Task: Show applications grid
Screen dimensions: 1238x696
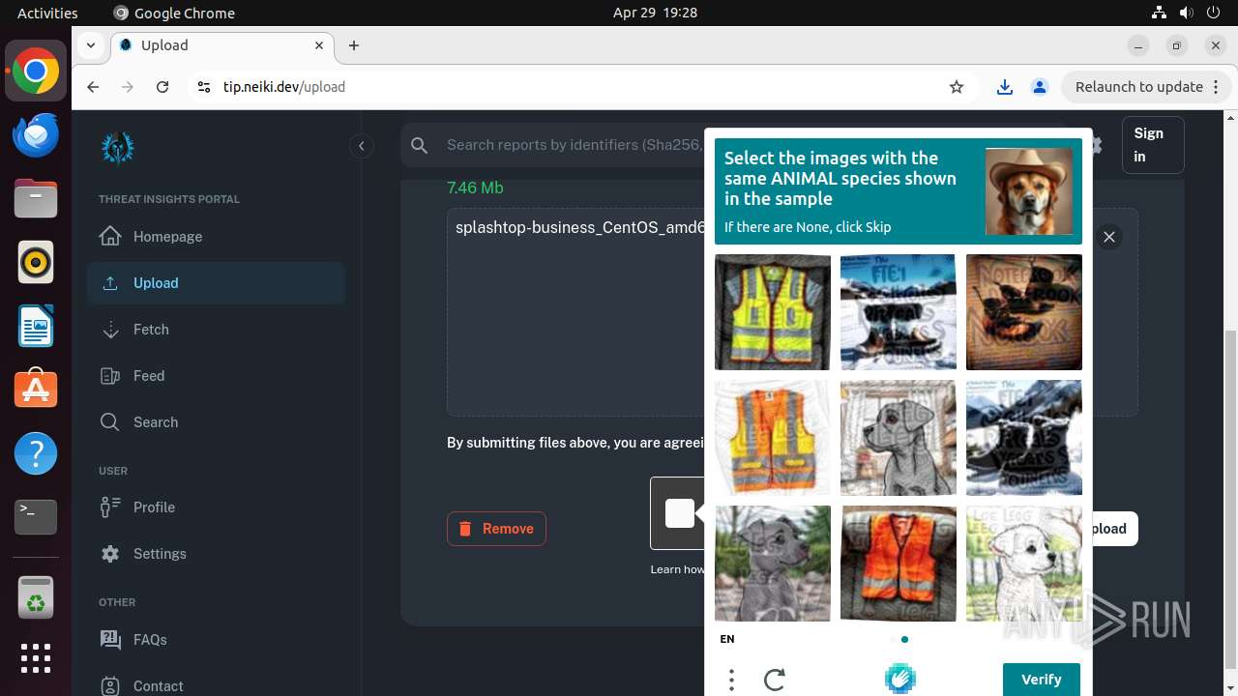Action: (x=36, y=658)
